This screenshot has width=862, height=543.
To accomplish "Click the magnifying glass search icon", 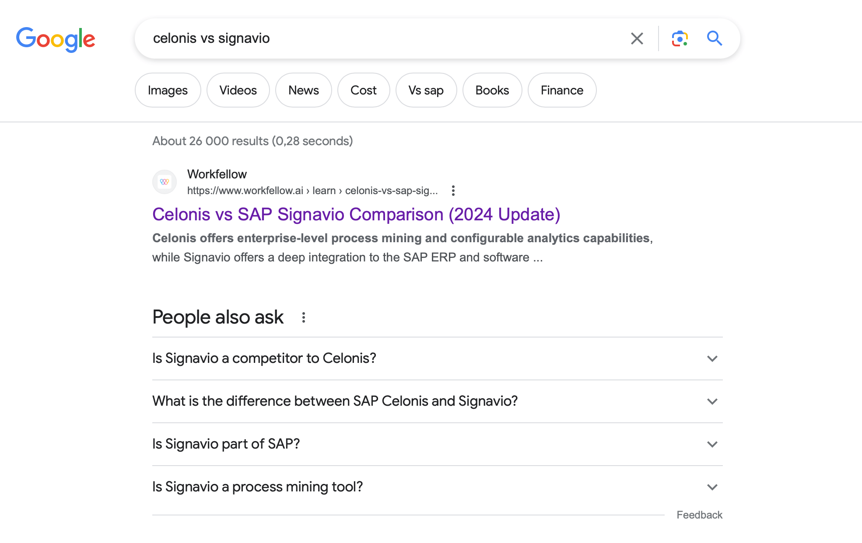I will pos(714,38).
